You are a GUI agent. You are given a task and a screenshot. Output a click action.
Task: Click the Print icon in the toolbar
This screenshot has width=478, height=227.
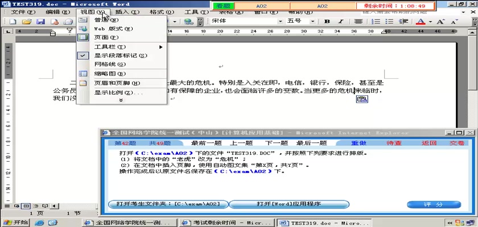(x=68, y=22)
